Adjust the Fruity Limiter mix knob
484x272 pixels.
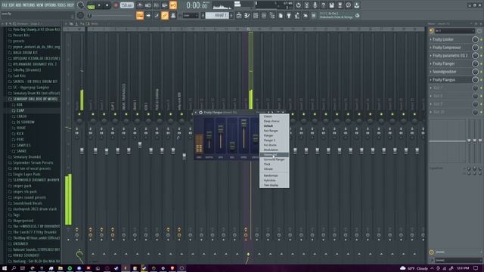coord(475,39)
